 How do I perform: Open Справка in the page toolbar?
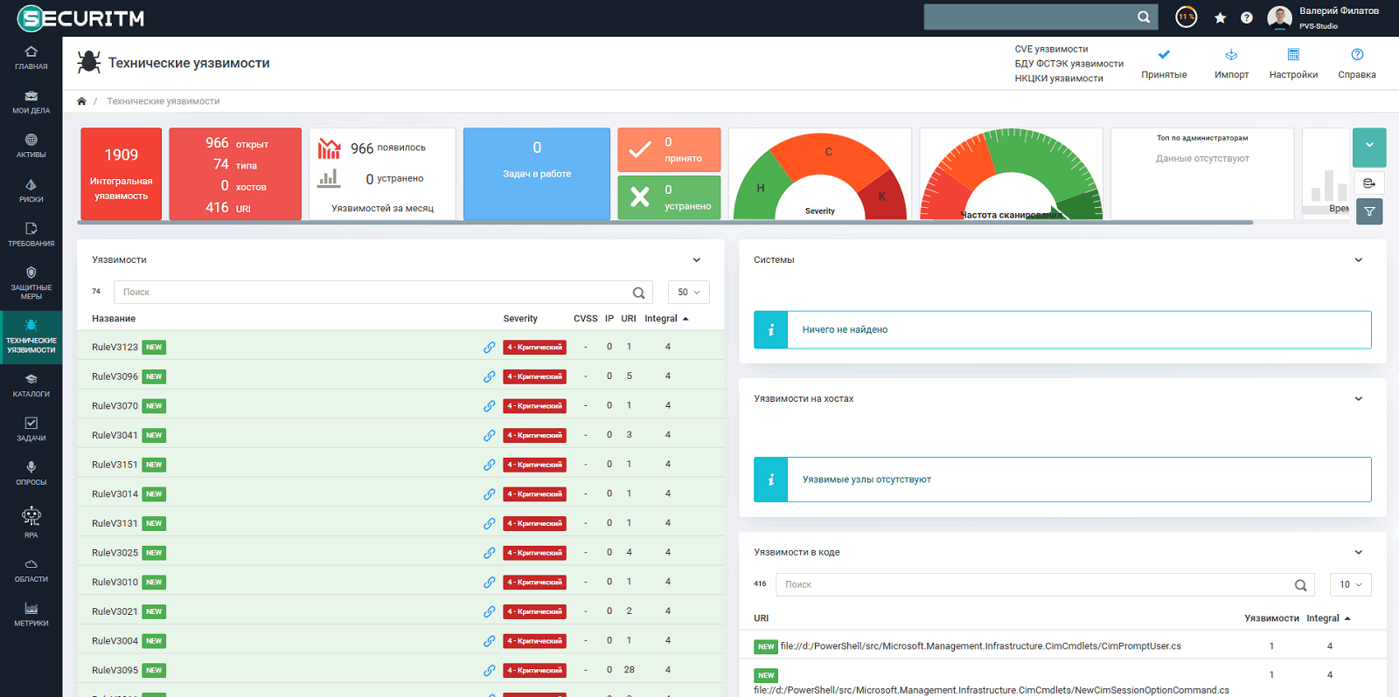point(1356,64)
